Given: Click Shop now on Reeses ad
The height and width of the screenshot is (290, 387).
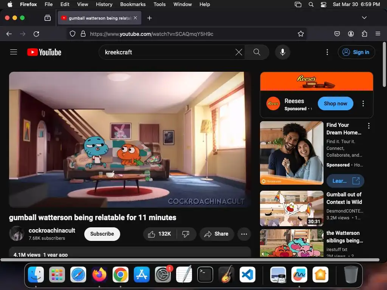Looking at the screenshot, I should pyautogui.click(x=336, y=103).
